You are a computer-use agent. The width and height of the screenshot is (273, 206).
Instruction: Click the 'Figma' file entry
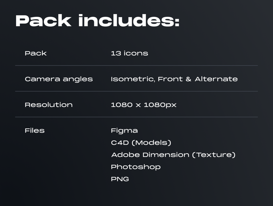coord(124,131)
